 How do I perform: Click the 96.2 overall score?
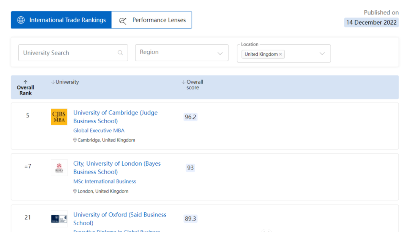(x=190, y=117)
